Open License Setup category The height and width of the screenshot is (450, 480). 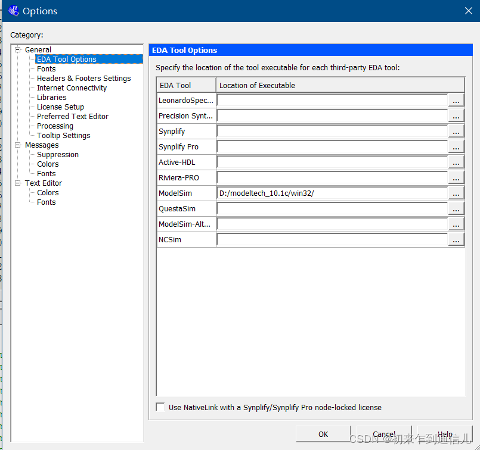(60, 107)
